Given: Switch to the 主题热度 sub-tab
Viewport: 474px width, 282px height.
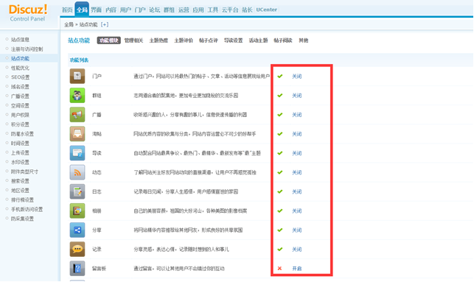Looking at the screenshot, I should tap(158, 40).
